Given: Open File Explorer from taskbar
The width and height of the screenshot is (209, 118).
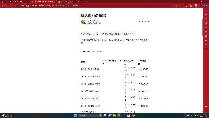Looking at the screenshot, I should point(114,115).
